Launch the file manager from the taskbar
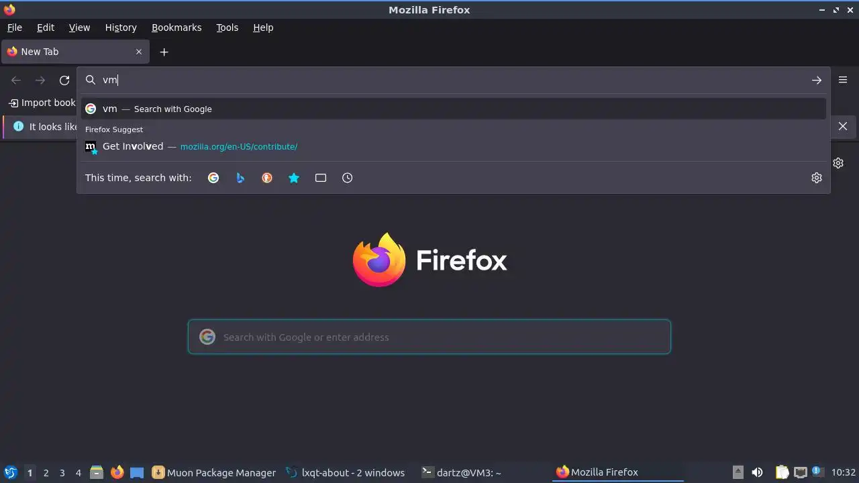Image resolution: width=859 pixels, height=483 pixels. [96, 472]
